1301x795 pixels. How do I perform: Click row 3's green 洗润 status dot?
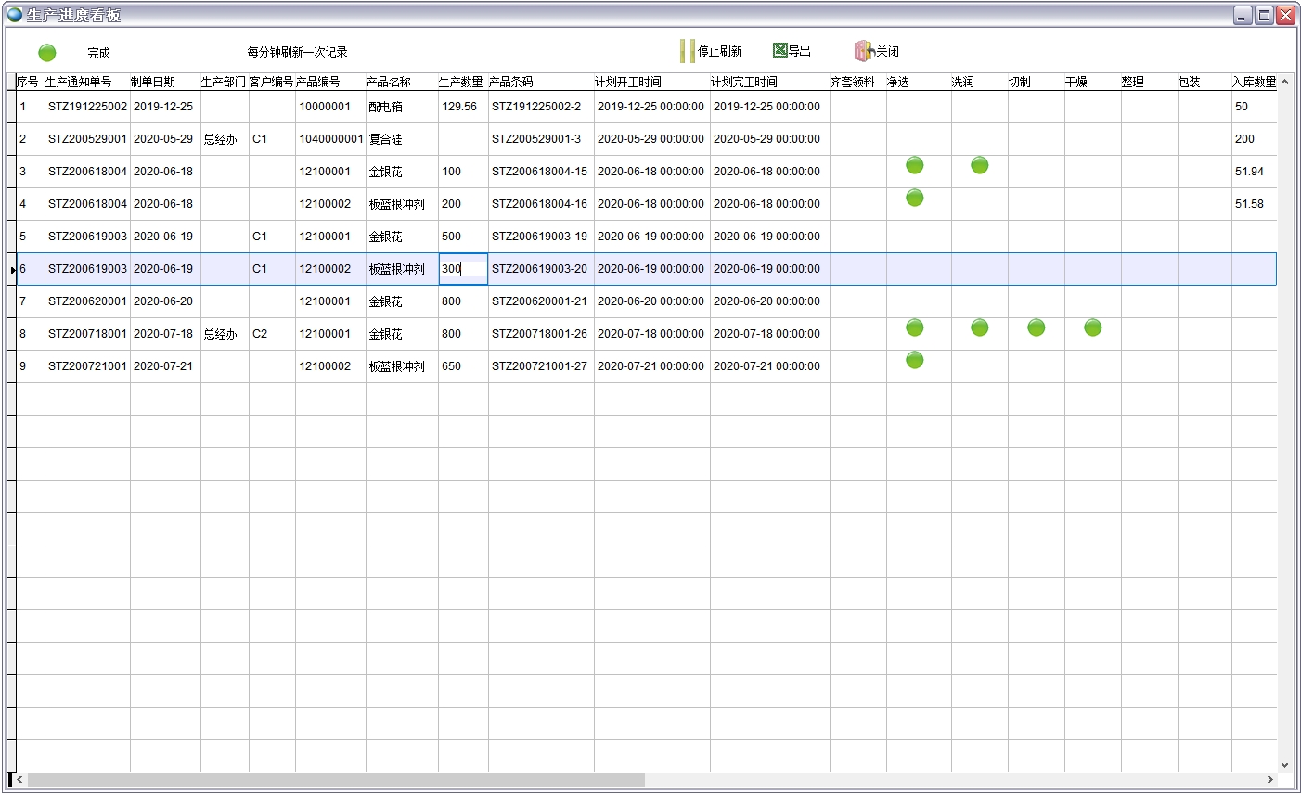[979, 165]
